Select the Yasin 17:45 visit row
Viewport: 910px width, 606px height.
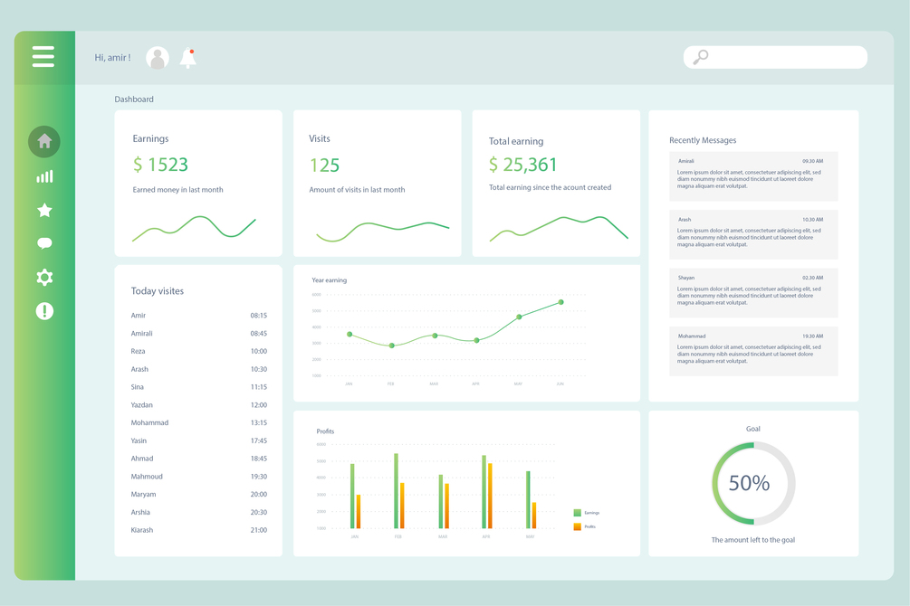point(199,440)
